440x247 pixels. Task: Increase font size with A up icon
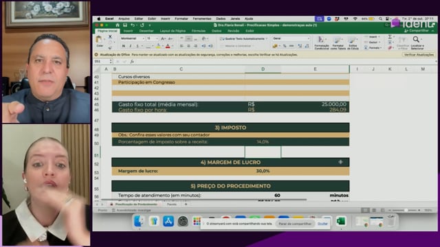(164, 38)
